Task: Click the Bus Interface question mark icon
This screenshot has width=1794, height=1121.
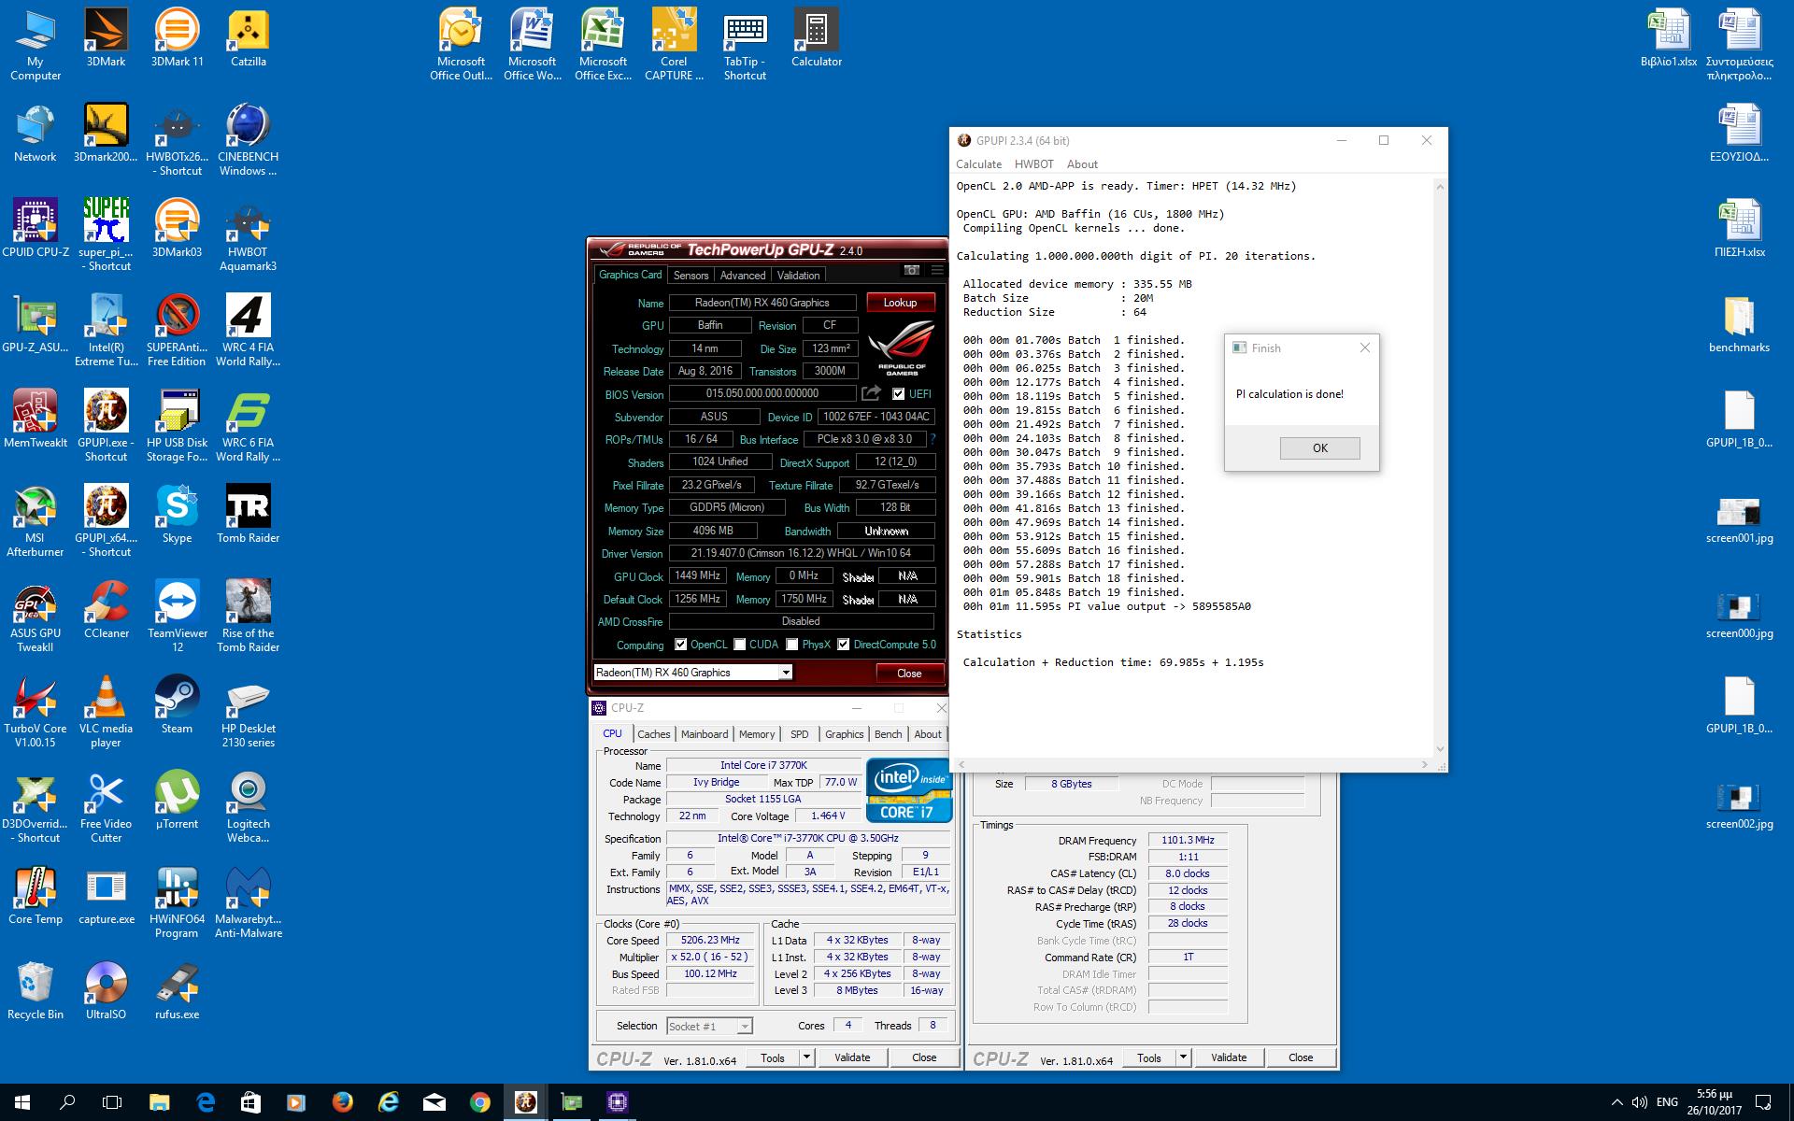Action: 933,439
